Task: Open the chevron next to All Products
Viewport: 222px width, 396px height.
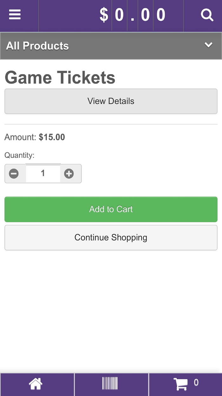Action: click(x=208, y=45)
